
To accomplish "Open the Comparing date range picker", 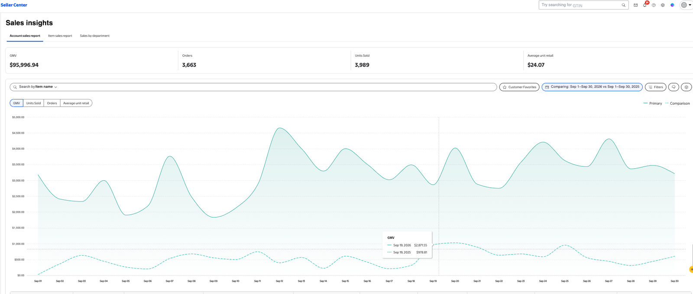I will [592, 87].
